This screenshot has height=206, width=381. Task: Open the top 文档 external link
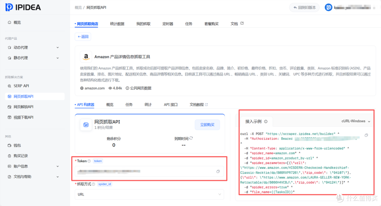coord(237,24)
